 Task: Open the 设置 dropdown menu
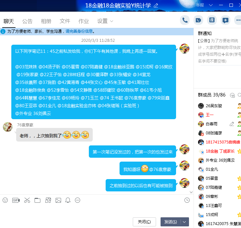pyautogui.click(x=105, y=21)
